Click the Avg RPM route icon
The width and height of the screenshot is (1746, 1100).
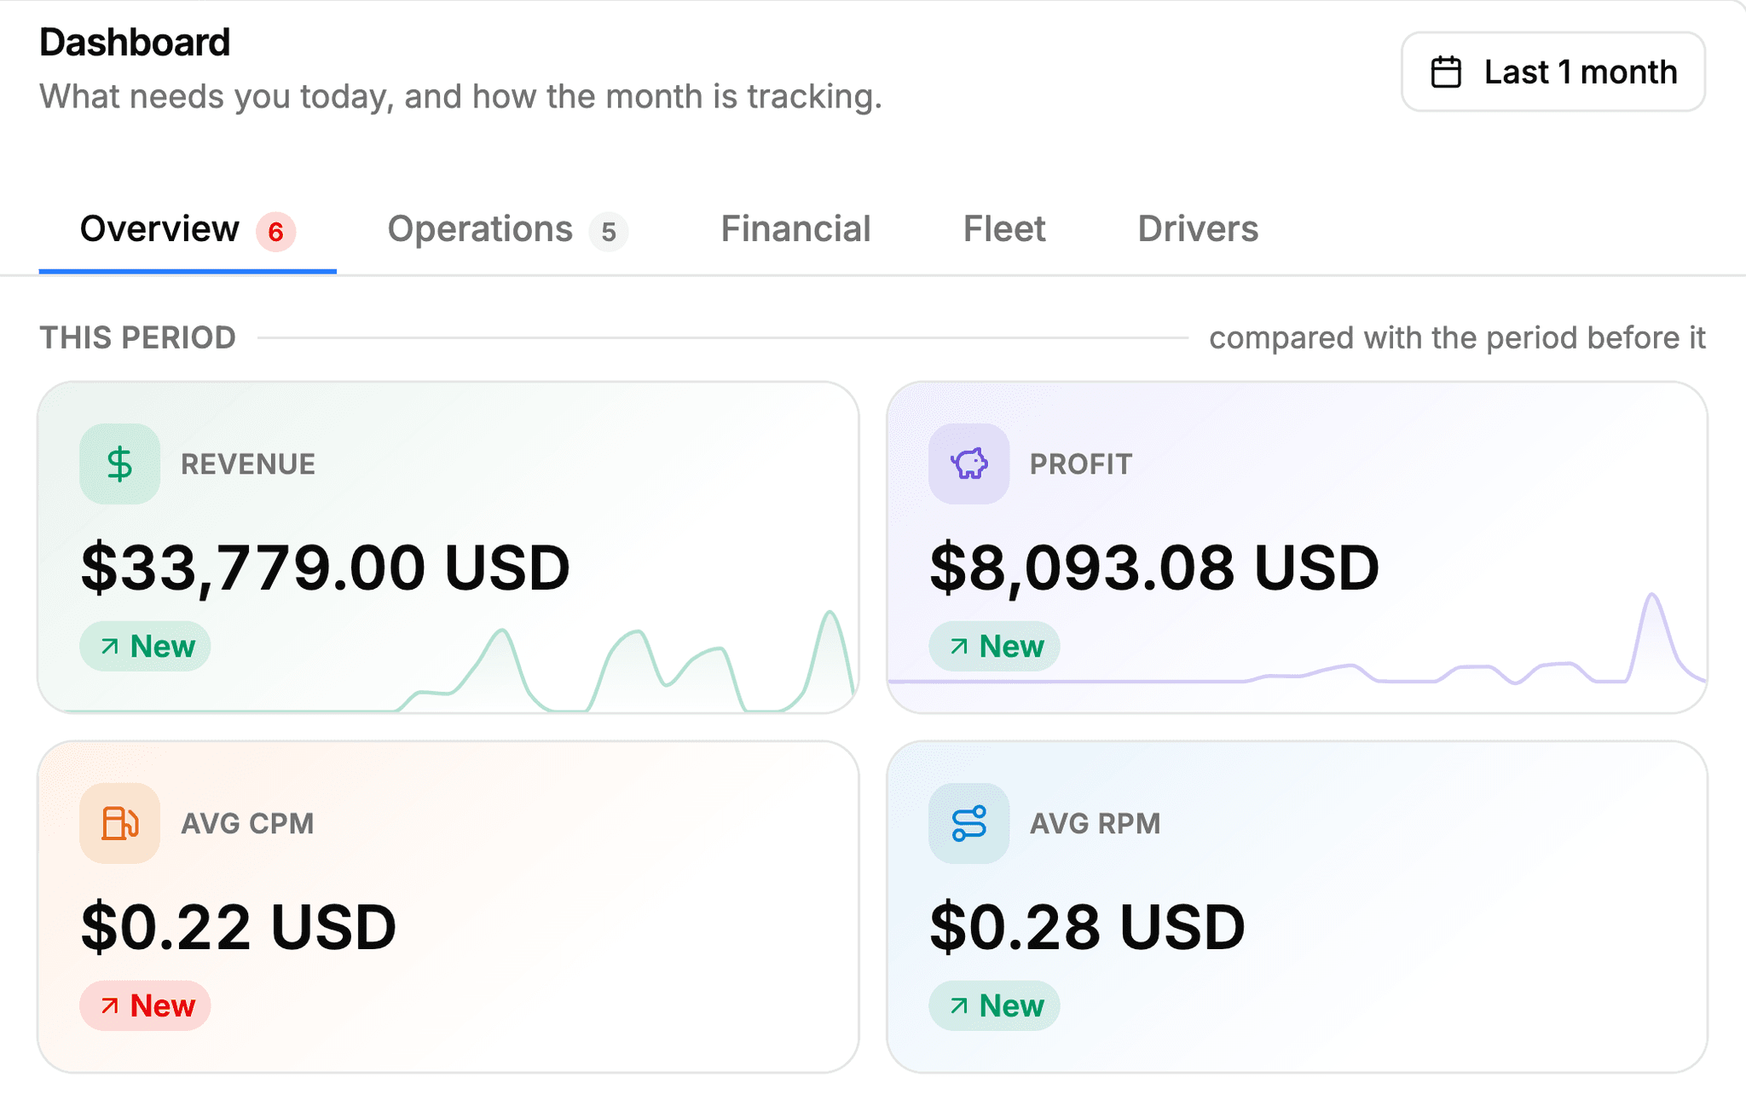pyautogui.click(x=968, y=823)
